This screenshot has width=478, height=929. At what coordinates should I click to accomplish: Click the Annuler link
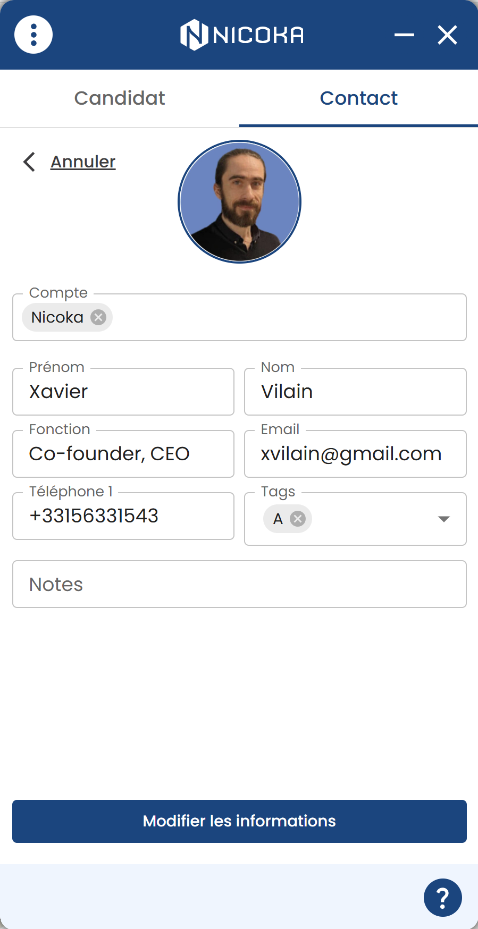click(x=83, y=162)
